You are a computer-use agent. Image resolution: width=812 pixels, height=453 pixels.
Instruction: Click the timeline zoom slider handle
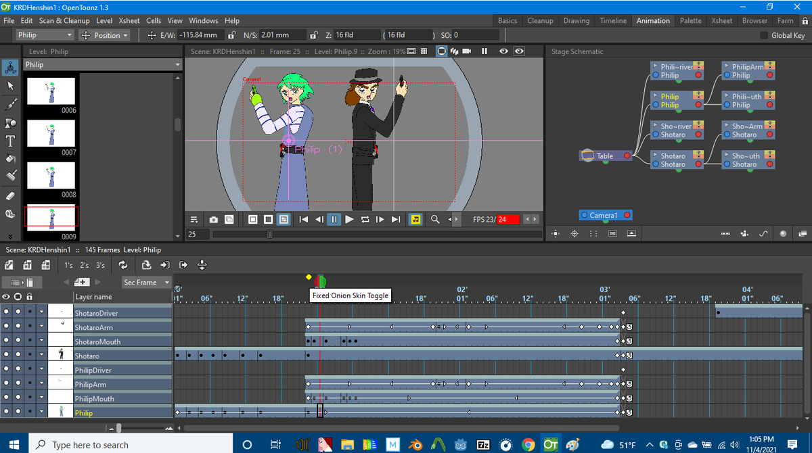click(x=118, y=428)
